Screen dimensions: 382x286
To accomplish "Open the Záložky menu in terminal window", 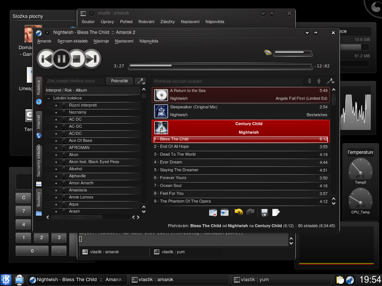I will [167, 22].
